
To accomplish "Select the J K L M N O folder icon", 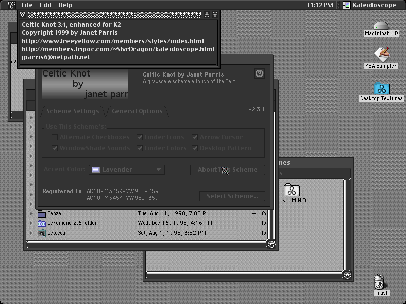I will [x=292, y=190].
